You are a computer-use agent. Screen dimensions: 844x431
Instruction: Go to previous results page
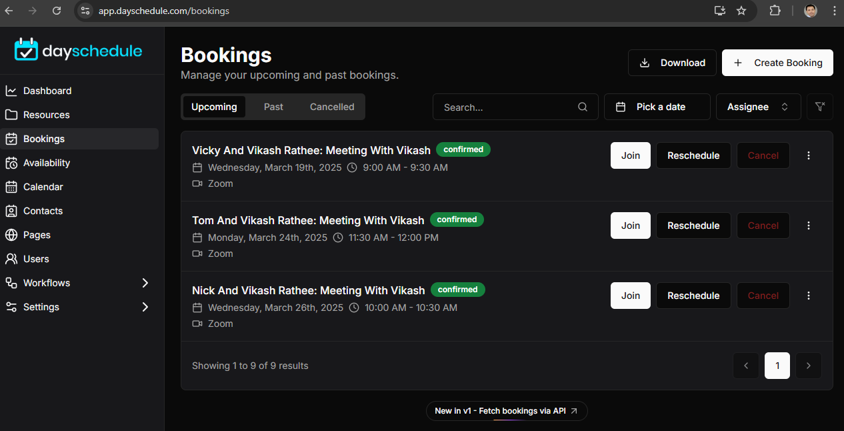(746, 366)
